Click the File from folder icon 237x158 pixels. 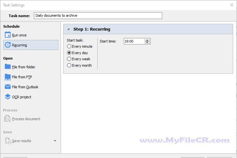8,66
